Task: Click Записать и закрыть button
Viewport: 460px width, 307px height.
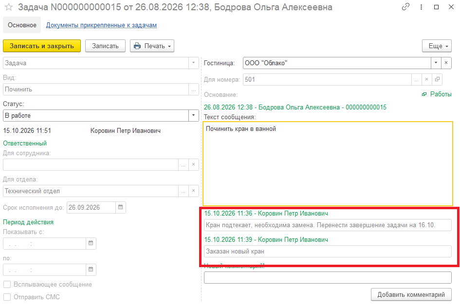Action: pos(42,46)
